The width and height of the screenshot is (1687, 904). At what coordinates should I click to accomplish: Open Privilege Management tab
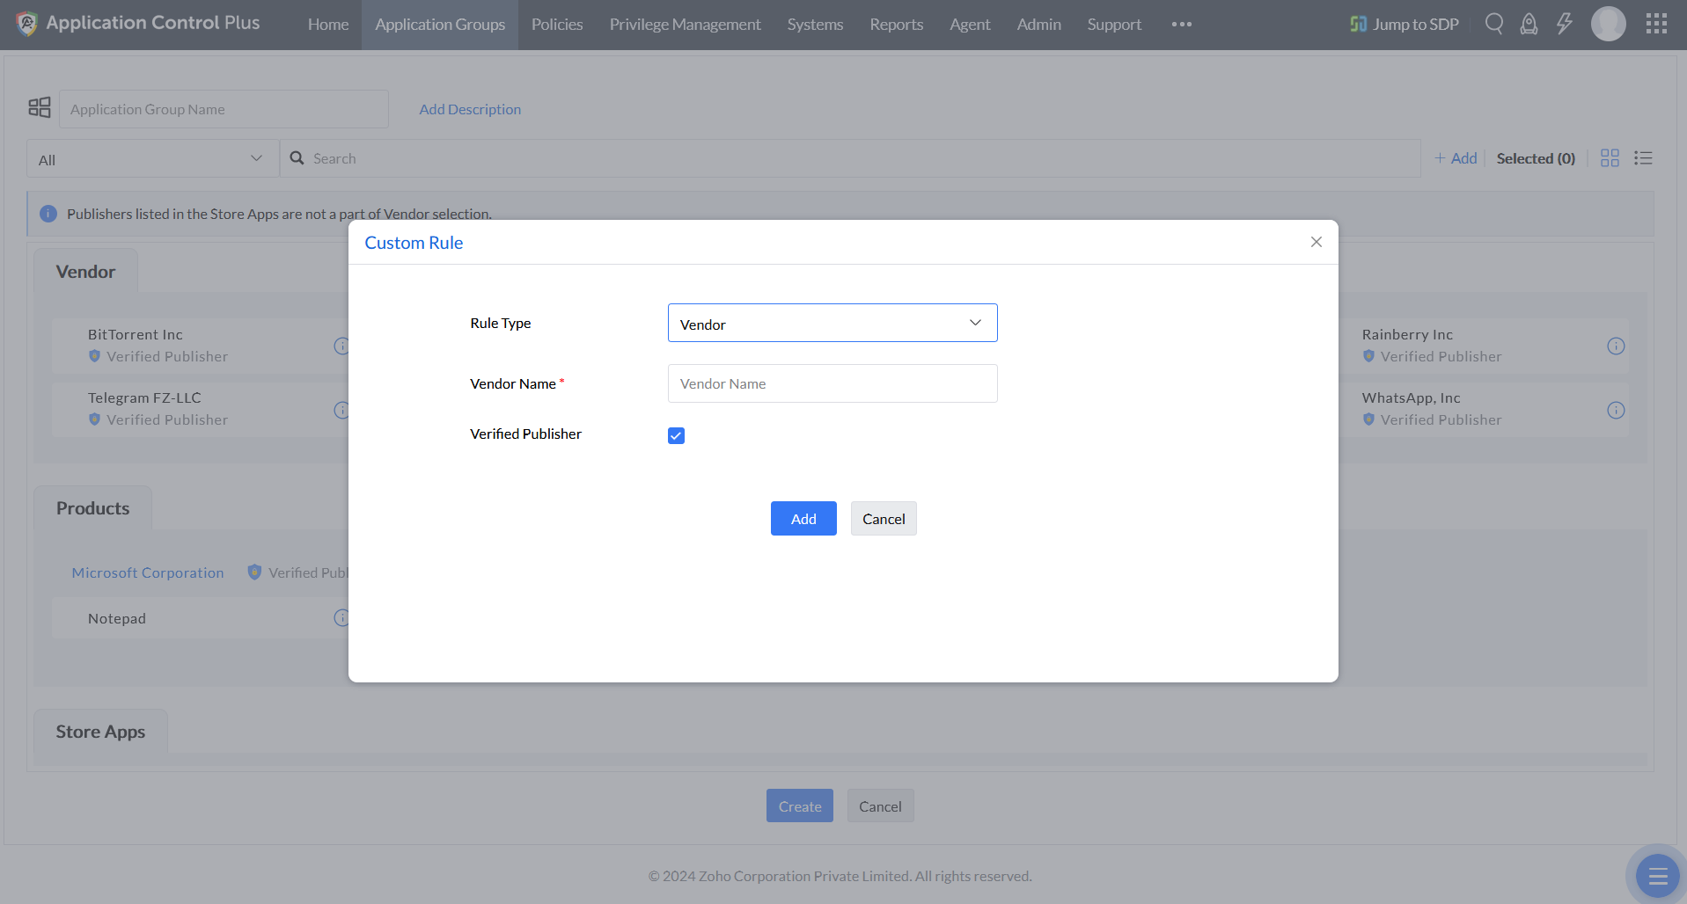coord(685,25)
